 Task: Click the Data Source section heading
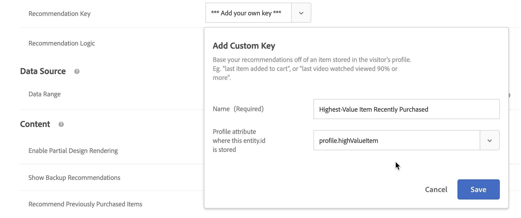pos(43,71)
